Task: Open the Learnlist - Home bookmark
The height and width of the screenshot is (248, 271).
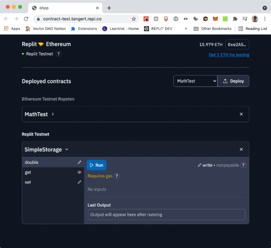Action: [121, 29]
